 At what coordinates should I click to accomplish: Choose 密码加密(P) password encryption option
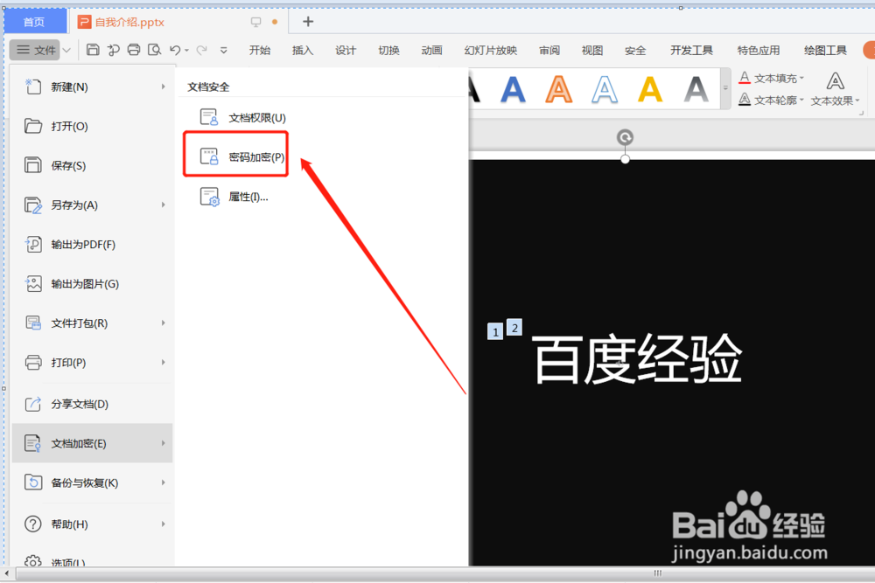[242, 157]
